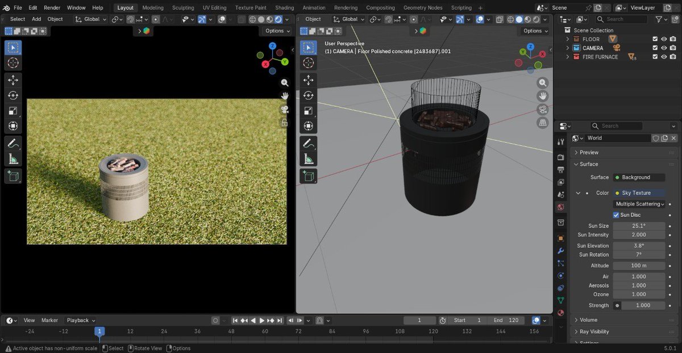Open the Object Data properties tab
This screenshot has height=353, width=682.
click(x=561, y=300)
